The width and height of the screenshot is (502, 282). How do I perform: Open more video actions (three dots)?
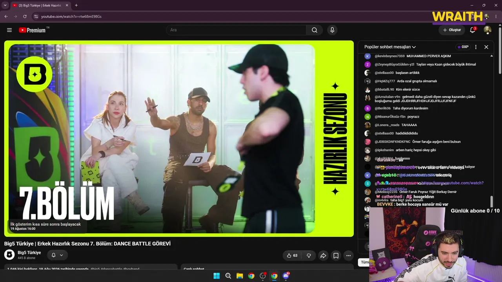(348, 256)
